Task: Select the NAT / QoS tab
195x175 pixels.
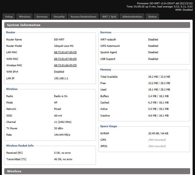Action: (109, 16)
